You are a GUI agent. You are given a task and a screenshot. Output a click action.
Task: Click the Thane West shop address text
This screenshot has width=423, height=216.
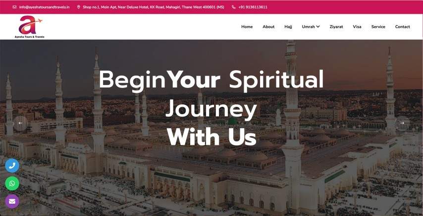154,7
